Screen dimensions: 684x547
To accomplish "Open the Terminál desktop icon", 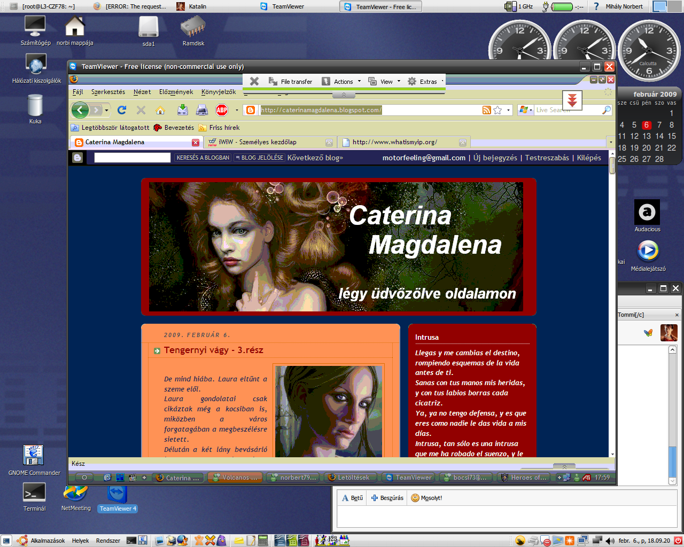I will (35, 497).
